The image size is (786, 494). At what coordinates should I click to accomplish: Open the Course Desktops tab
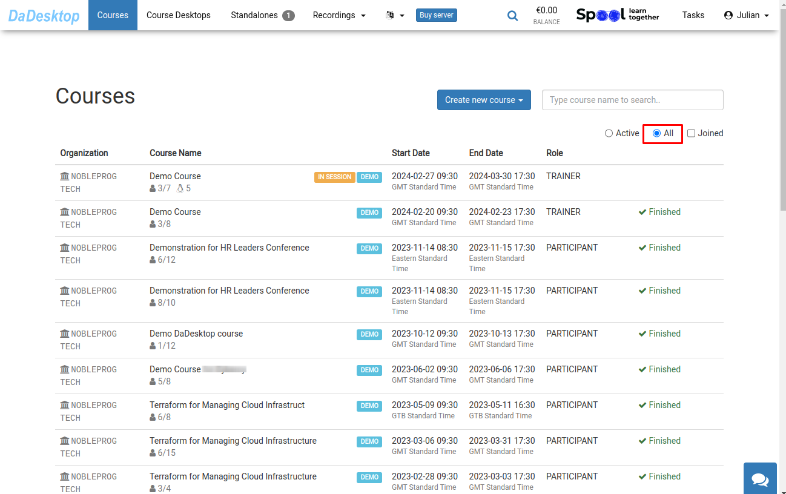(x=179, y=15)
